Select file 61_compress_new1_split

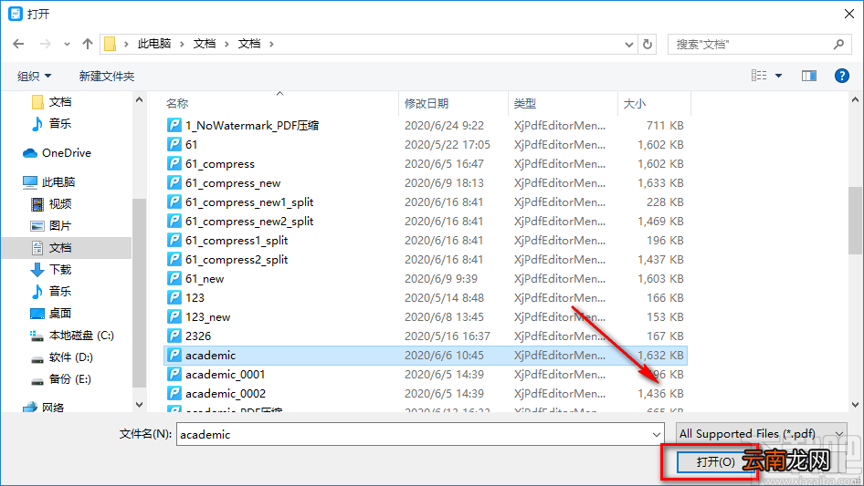[249, 202]
